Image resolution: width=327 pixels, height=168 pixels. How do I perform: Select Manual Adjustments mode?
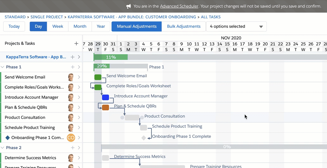coord(137,26)
